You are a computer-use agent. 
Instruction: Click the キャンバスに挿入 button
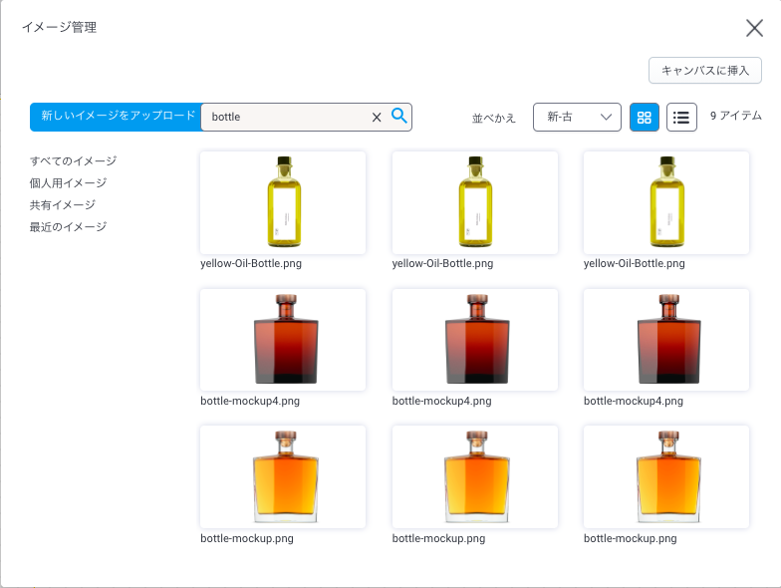(x=704, y=71)
